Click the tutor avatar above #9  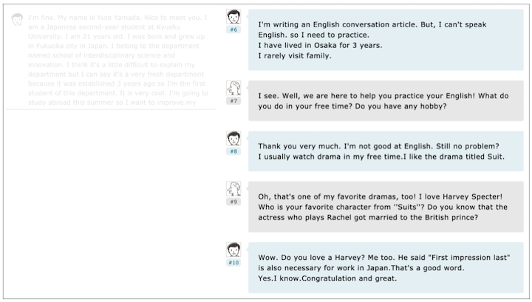tap(233, 189)
